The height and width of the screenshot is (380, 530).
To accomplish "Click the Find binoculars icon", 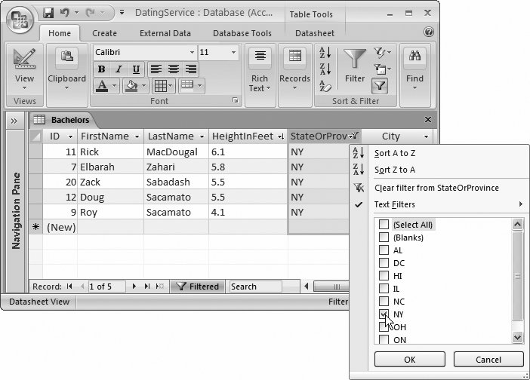I will [414, 60].
